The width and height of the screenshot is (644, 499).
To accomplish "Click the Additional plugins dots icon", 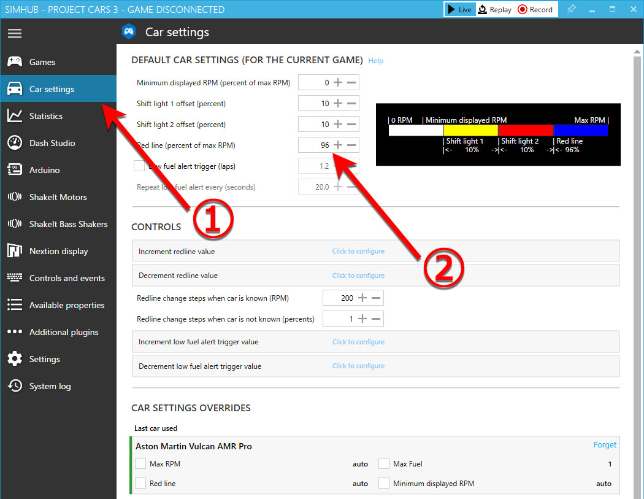I will click(15, 331).
